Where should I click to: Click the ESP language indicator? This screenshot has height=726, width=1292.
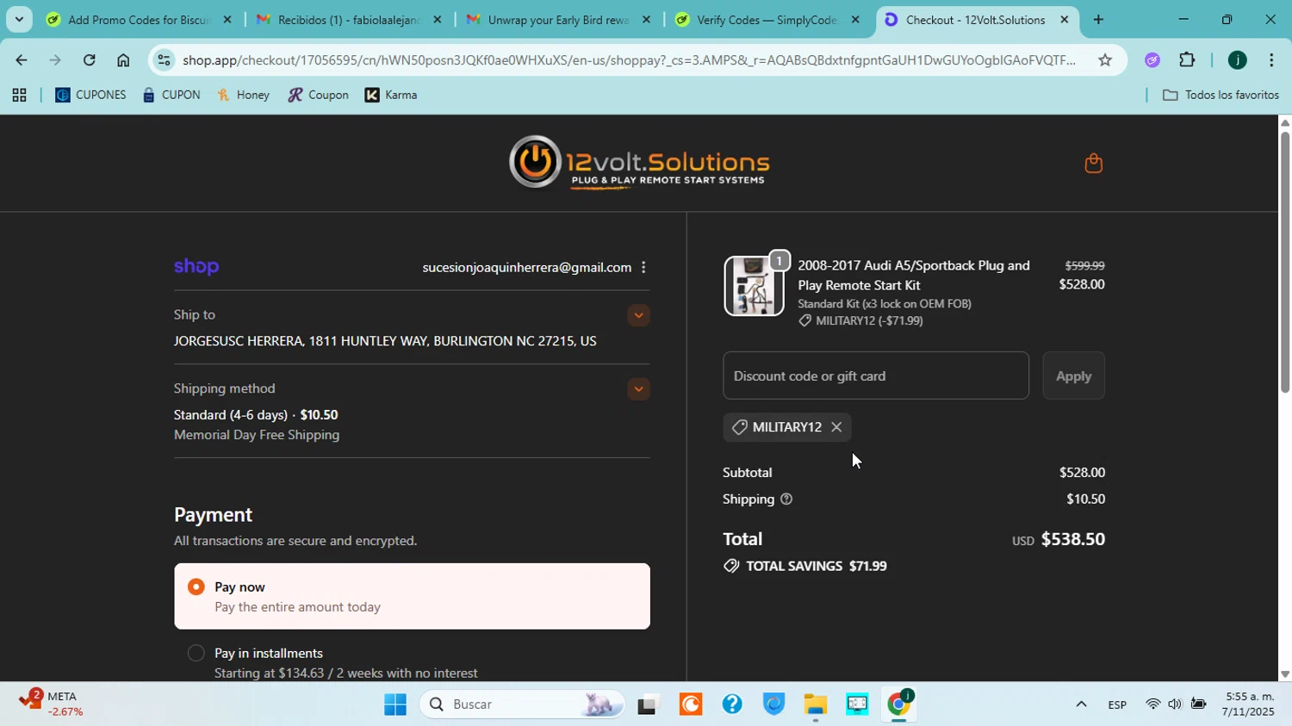coord(1117,704)
